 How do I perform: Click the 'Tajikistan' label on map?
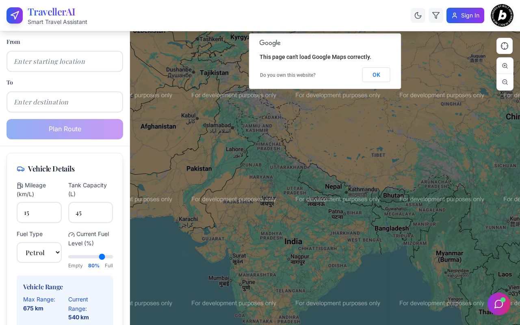click(214, 73)
